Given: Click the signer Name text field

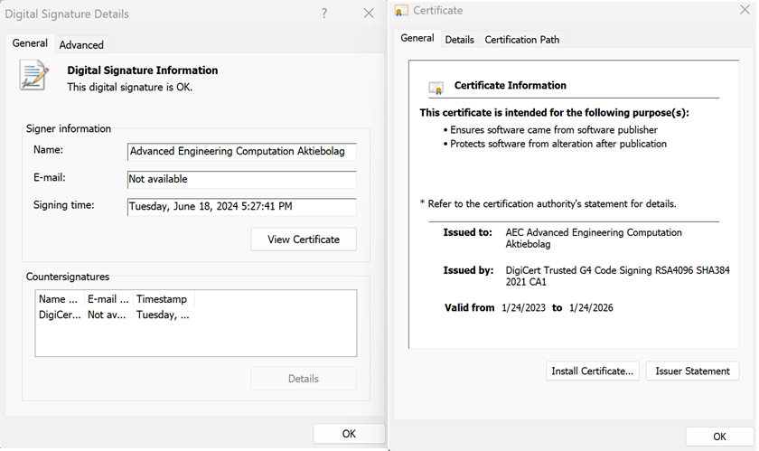Looking at the screenshot, I should click(241, 152).
